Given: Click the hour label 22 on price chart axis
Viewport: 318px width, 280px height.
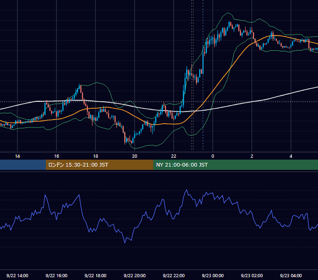Looking at the screenshot, I should pos(173,156).
